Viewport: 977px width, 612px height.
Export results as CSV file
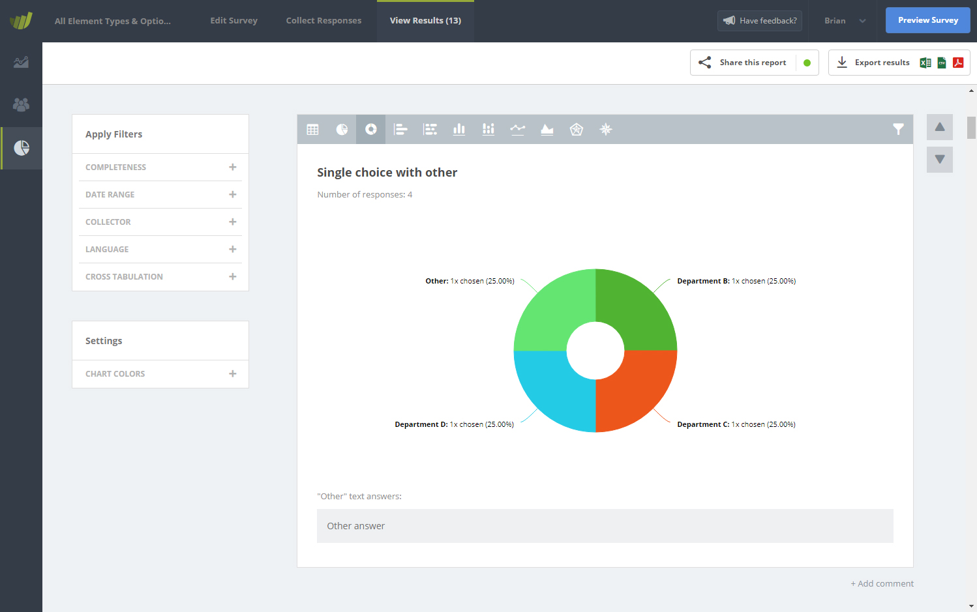pos(942,63)
